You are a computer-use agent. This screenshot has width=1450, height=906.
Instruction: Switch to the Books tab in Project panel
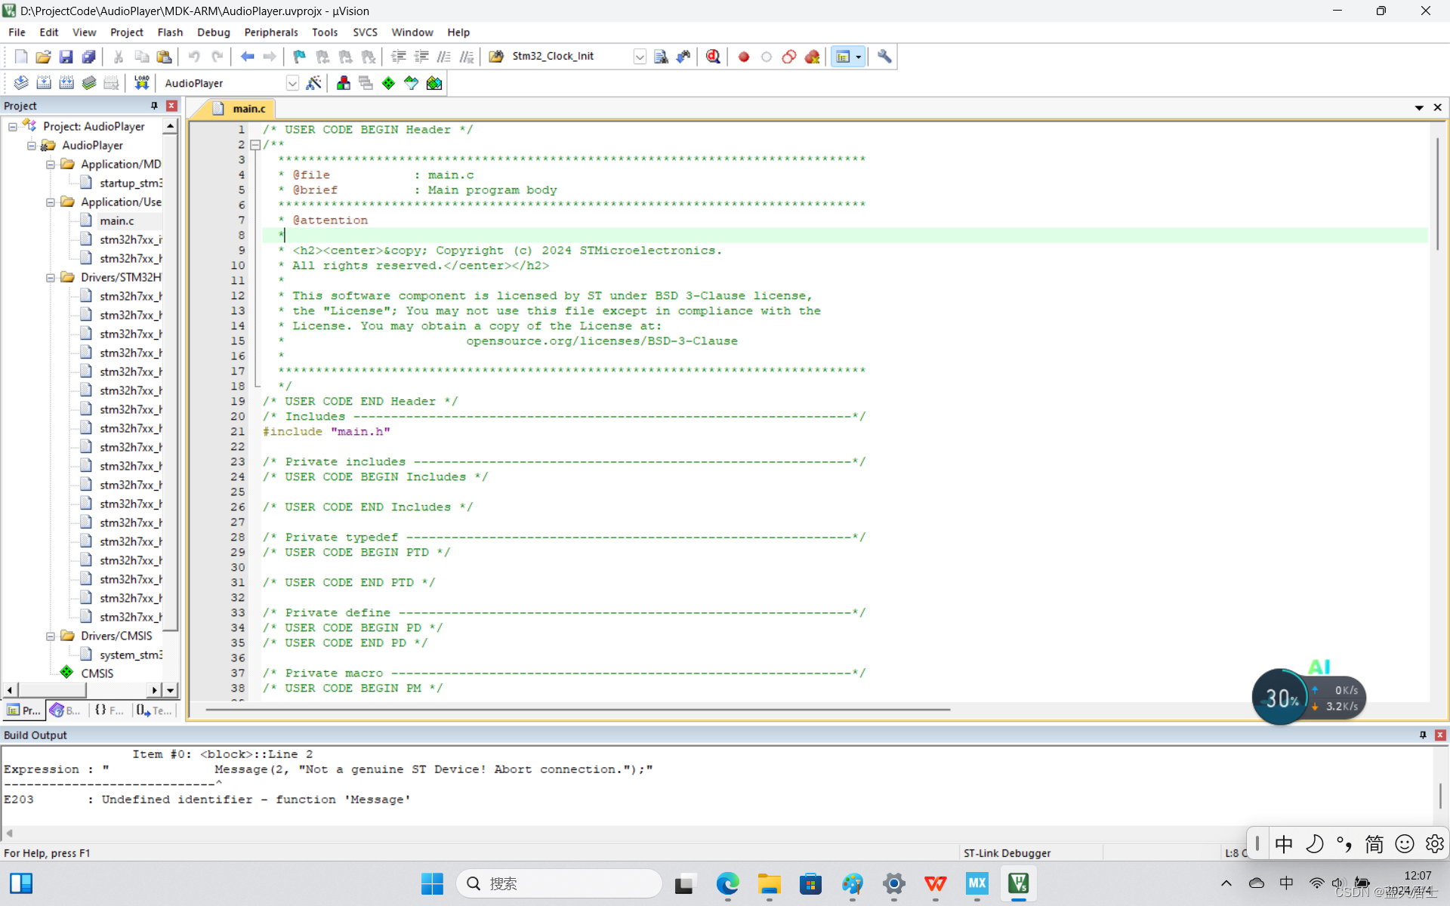pos(66,710)
